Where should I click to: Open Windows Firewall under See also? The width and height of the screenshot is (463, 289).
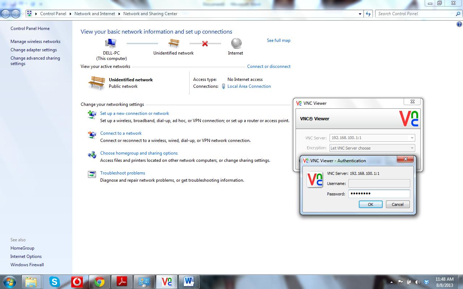tap(27, 265)
